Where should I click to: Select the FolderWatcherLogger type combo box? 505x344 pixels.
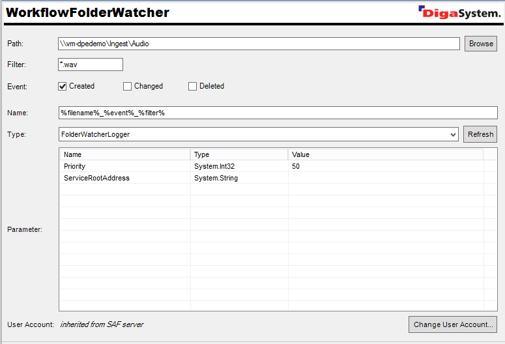pyautogui.click(x=253, y=134)
